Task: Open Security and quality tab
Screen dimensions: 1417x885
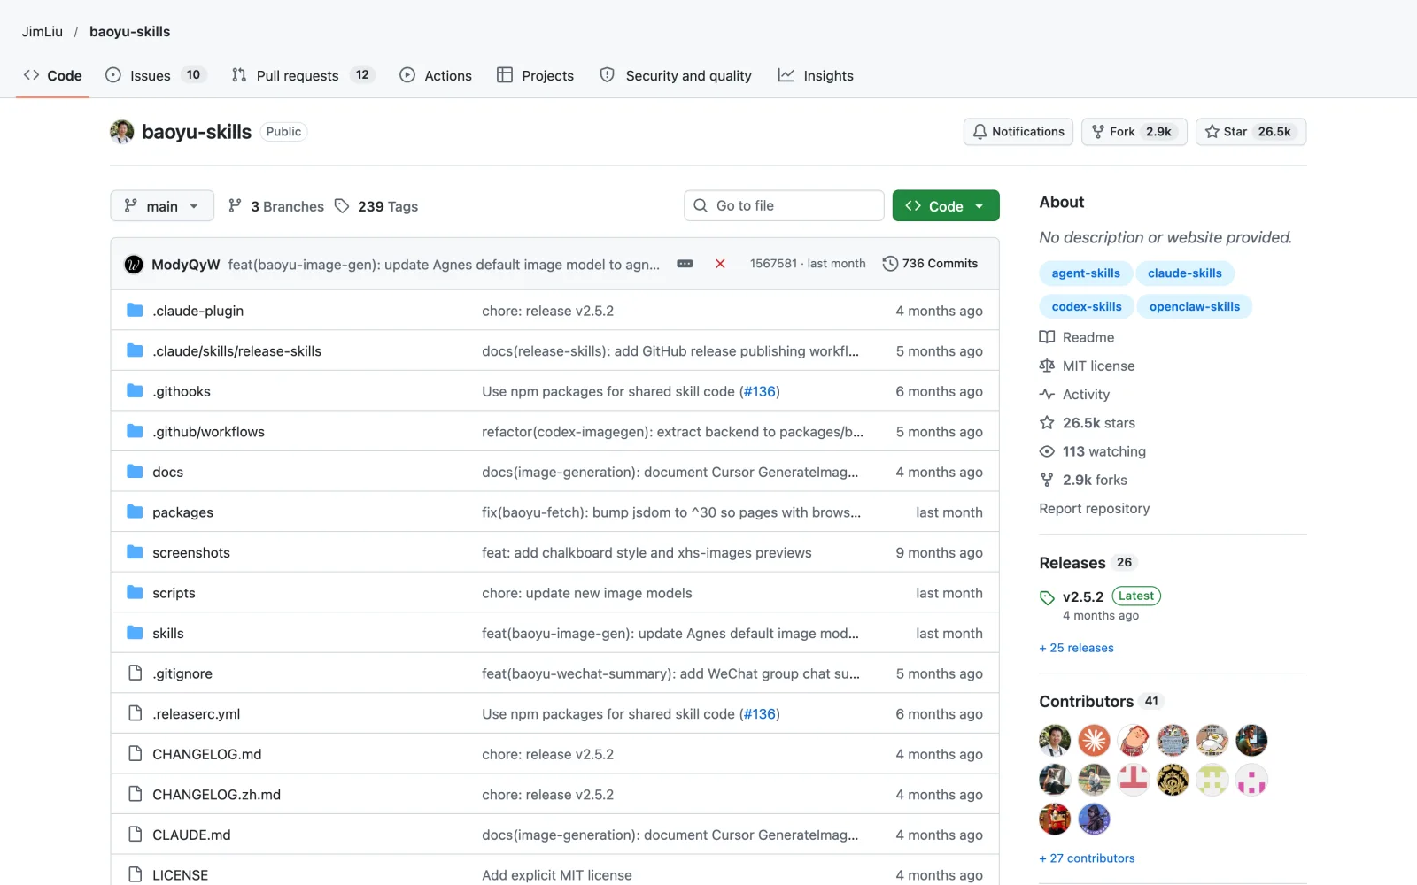Action: click(676, 75)
